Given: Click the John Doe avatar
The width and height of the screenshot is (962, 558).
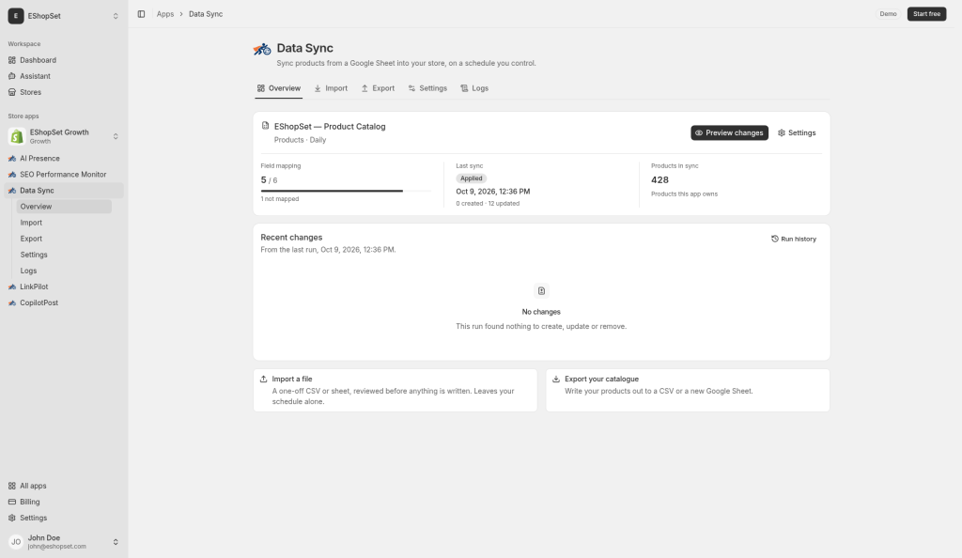Looking at the screenshot, I should pos(16,541).
